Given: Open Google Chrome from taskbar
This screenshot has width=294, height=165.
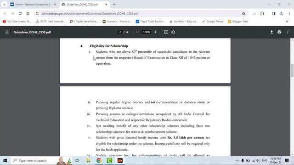Looking at the screenshot, I should pyautogui.click(x=99, y=160).
